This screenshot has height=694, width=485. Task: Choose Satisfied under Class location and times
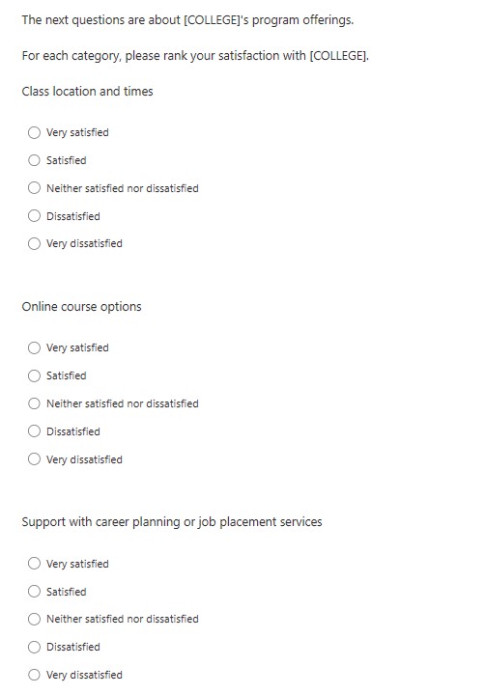point(34,160)
